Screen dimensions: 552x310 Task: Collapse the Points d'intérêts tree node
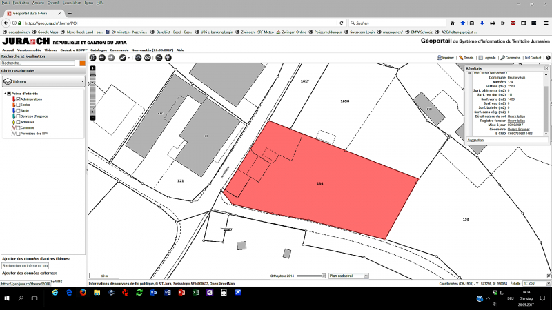(4, 94)
